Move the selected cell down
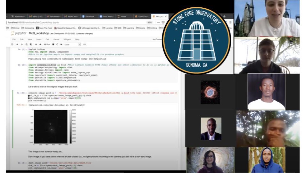Image resolution: width=306 pixels, height=173 pixels. click(x=40, y=44)
